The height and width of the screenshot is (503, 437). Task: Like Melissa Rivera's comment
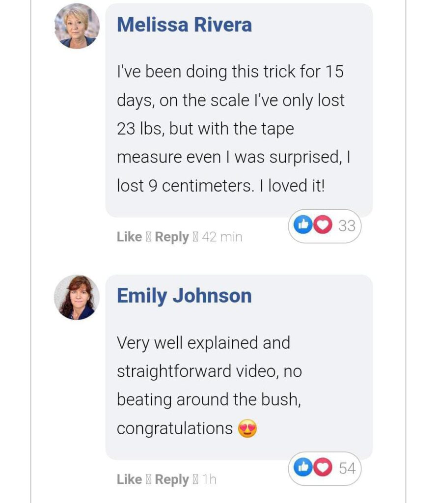coord(129,237)
